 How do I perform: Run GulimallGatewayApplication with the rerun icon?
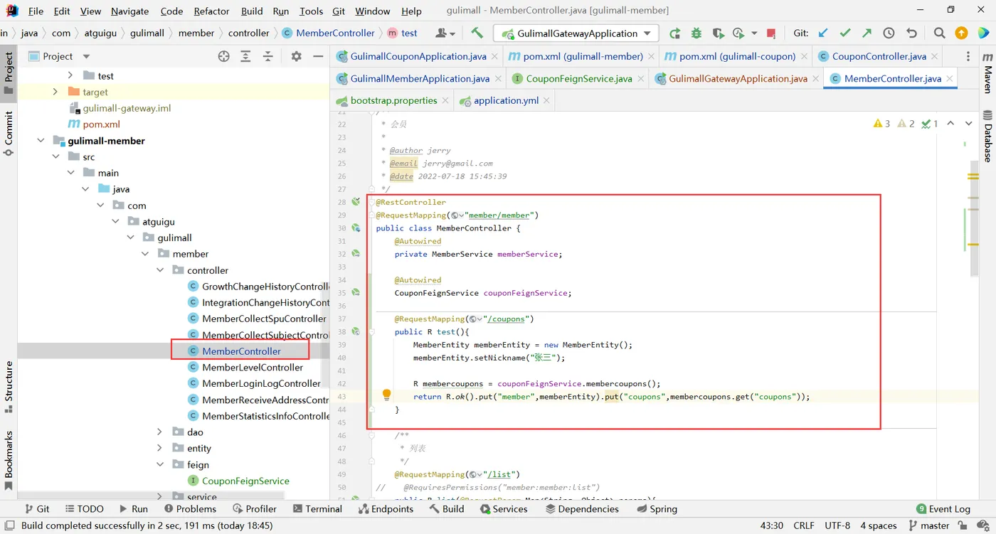674,33
